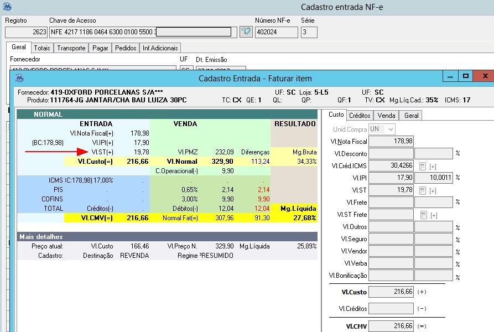Click the percent icon beside Vl.Seguro
The image size is (494, 332).
pos(458,240)
